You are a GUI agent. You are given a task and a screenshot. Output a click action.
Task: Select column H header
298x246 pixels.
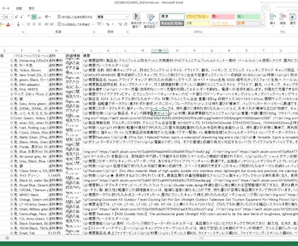click(x=56, y=50)
